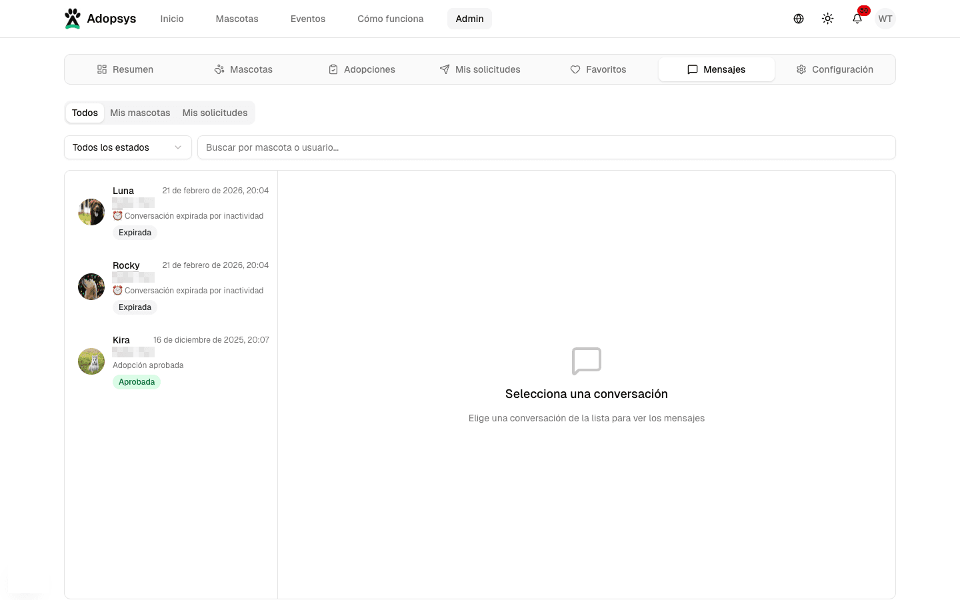Open the conversation about Kira
The image size is (960, 600).
pyautogui.click(x=170, y=360)
